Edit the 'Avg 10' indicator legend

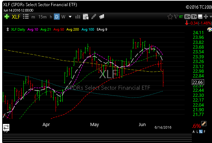[33, 30]
